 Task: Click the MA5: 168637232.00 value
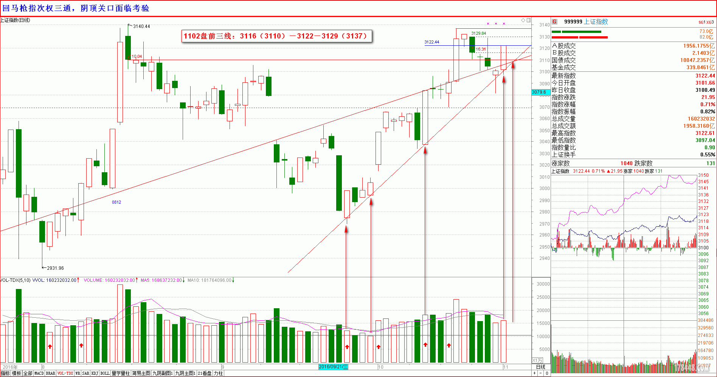[161, 280]
